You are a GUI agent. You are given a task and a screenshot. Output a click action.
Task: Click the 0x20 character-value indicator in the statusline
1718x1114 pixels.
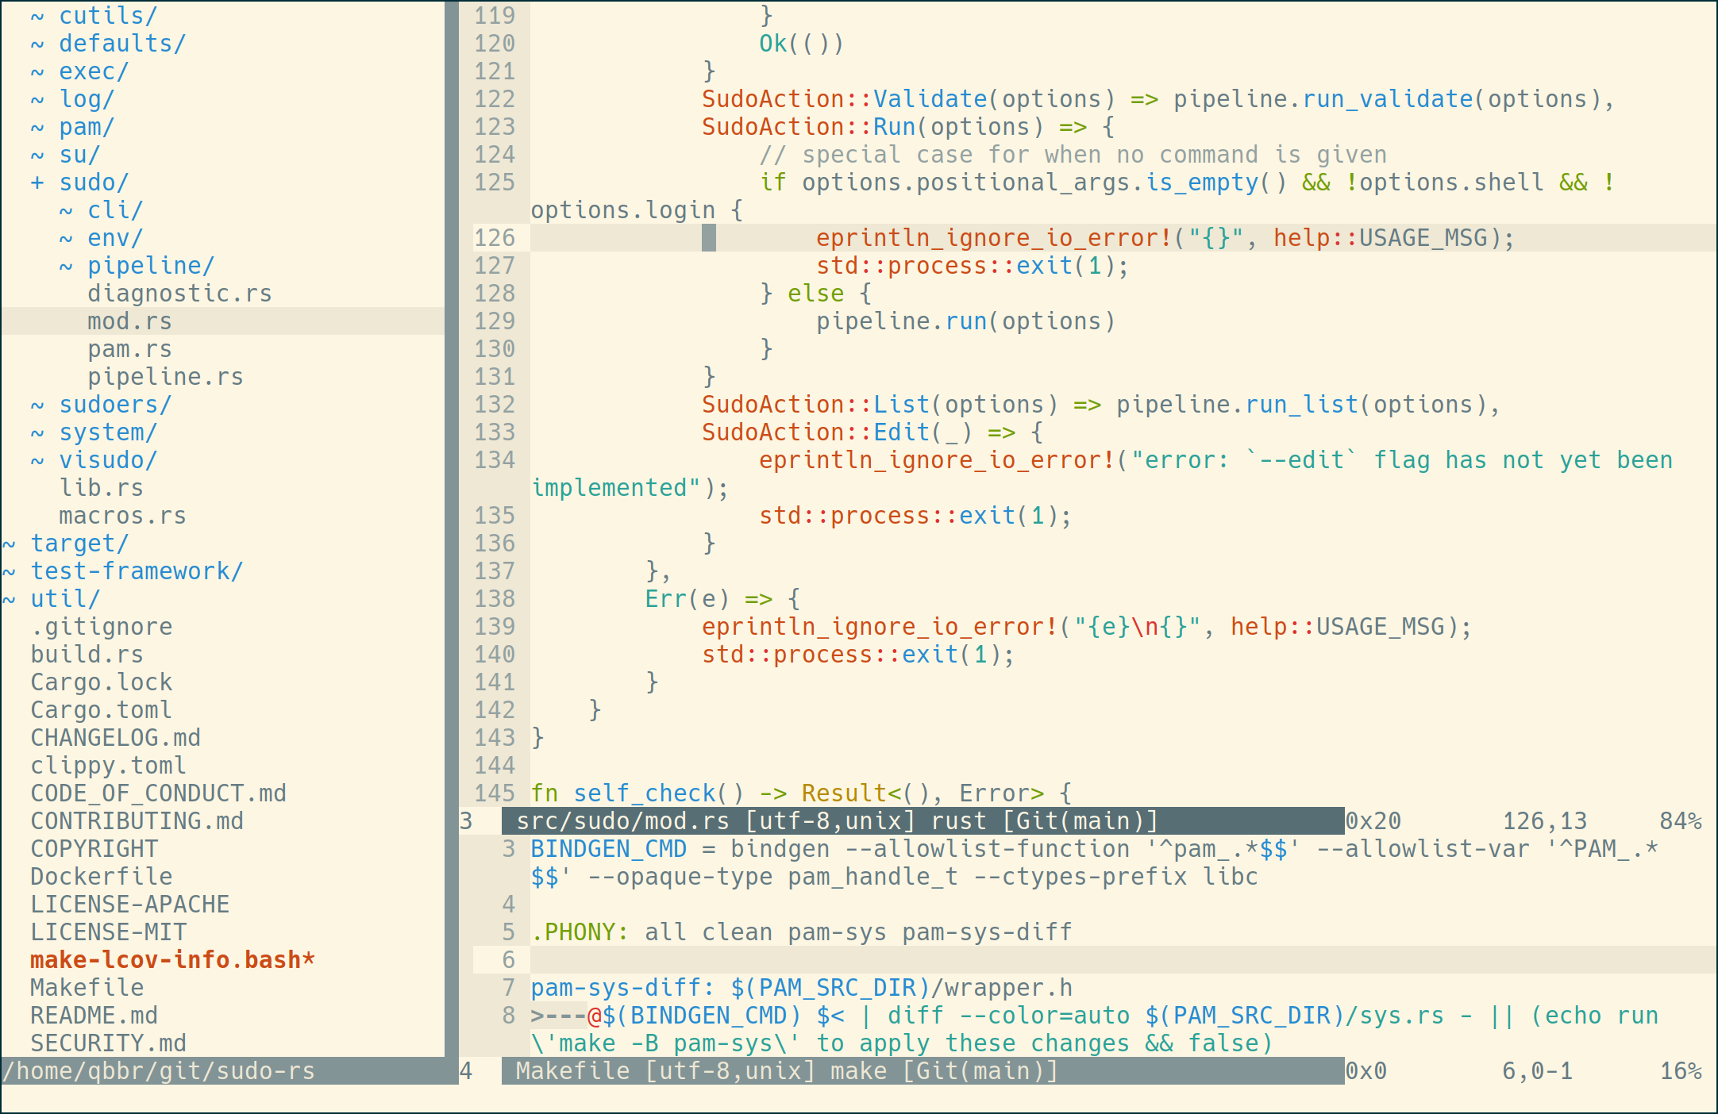click(1375, 820)
